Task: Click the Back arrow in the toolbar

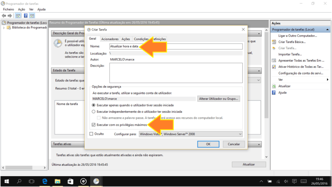Action: coord(4,16)
